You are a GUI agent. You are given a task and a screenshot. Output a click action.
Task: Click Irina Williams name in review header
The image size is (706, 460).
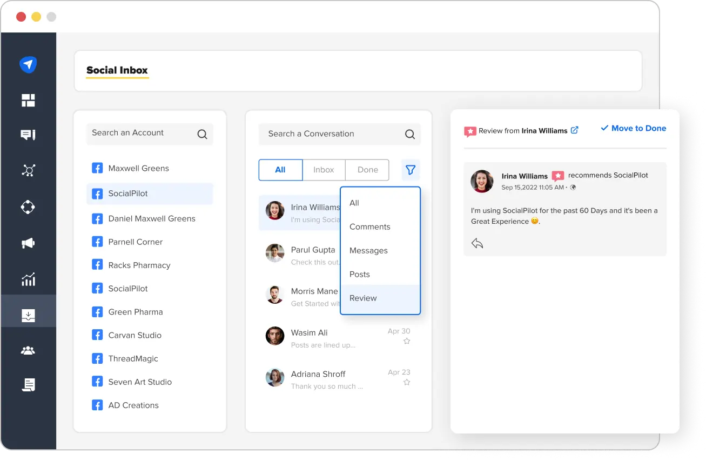coord(544,131)
